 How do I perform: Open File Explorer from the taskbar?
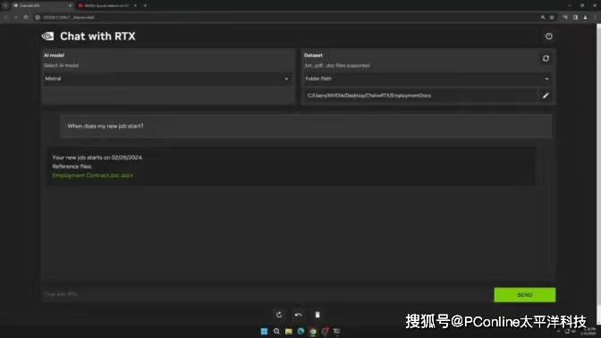(289, 332)
